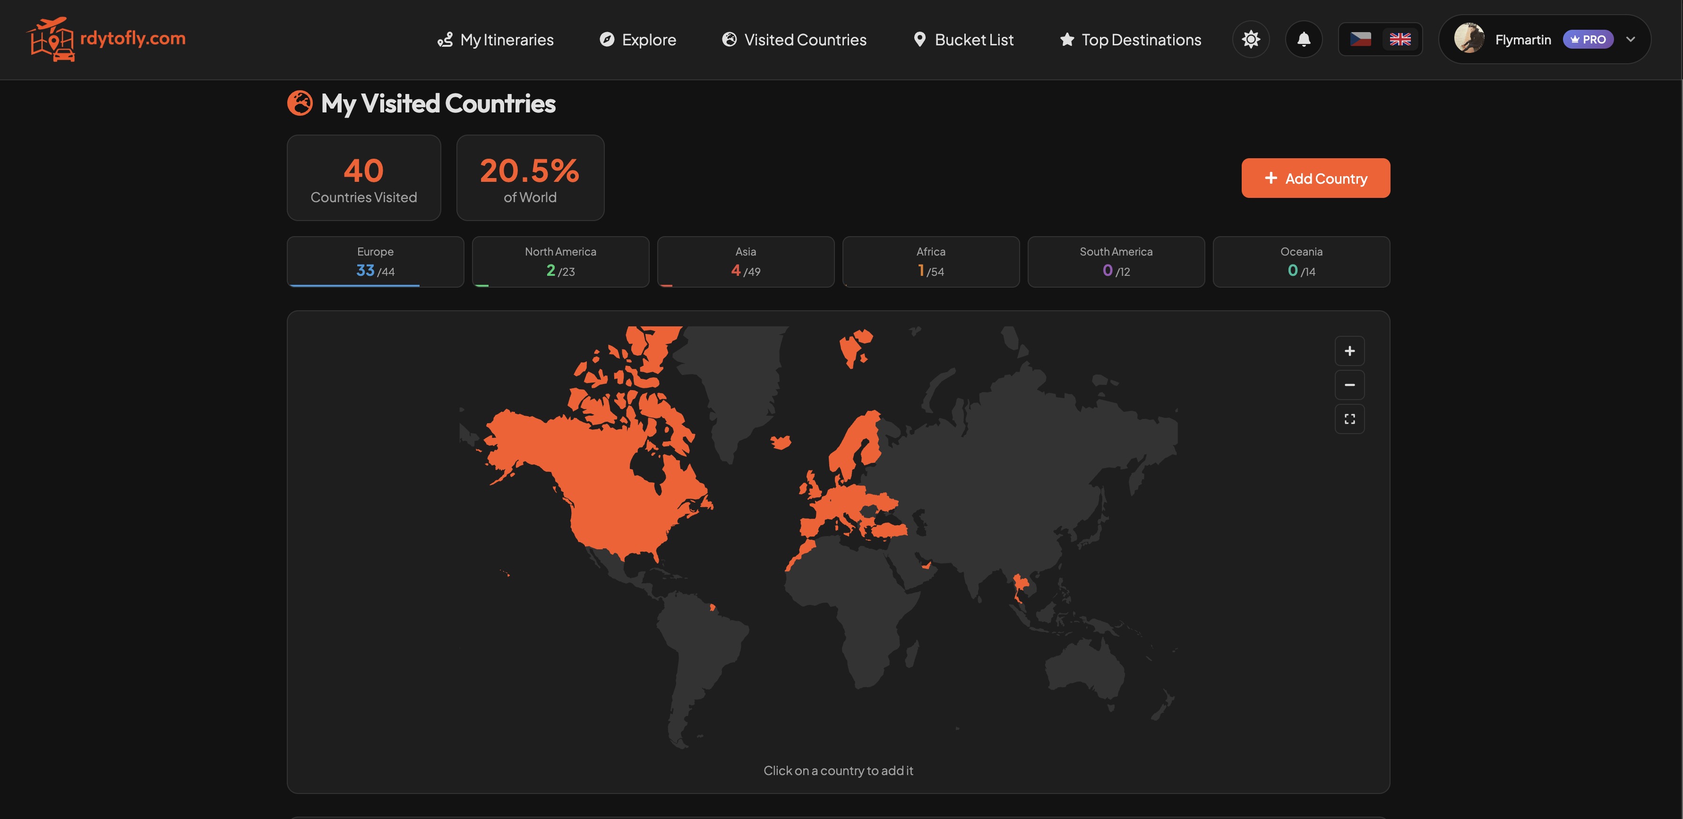Click the Add Country button
This screenshot has height=819, width=1683.
pos(1315,178)
